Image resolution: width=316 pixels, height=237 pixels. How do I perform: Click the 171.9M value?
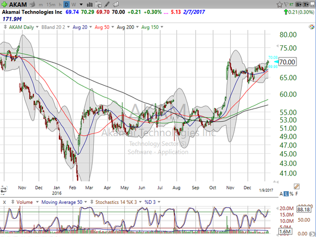tap(12, 19)
